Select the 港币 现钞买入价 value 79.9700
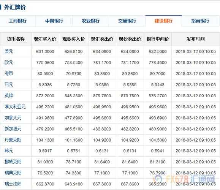 coord(73,74)
